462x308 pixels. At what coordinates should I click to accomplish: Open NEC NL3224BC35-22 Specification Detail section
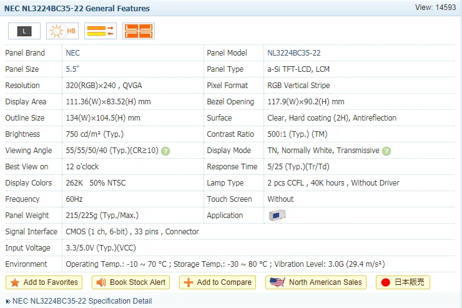82,301
